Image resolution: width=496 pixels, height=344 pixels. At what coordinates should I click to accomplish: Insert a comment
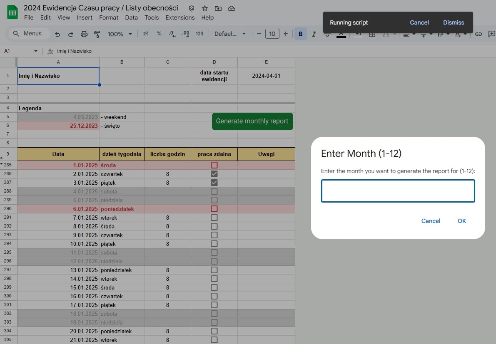coord(492,34)
